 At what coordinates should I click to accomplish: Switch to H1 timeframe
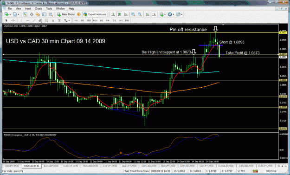point(102,20)
